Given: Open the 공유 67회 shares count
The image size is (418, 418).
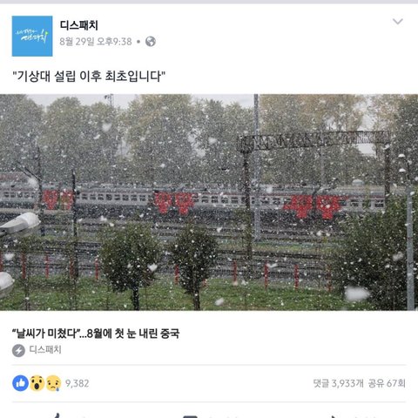Looking at the screenshot, I should pyautogui.click(x=387, y=383).
